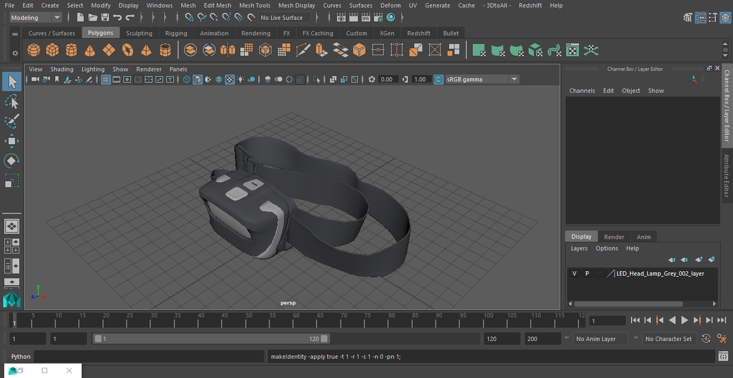This screenshot has height=378, width=733.
Task: Open the auto key preferences running-man icon
Action: pos(722,339)
